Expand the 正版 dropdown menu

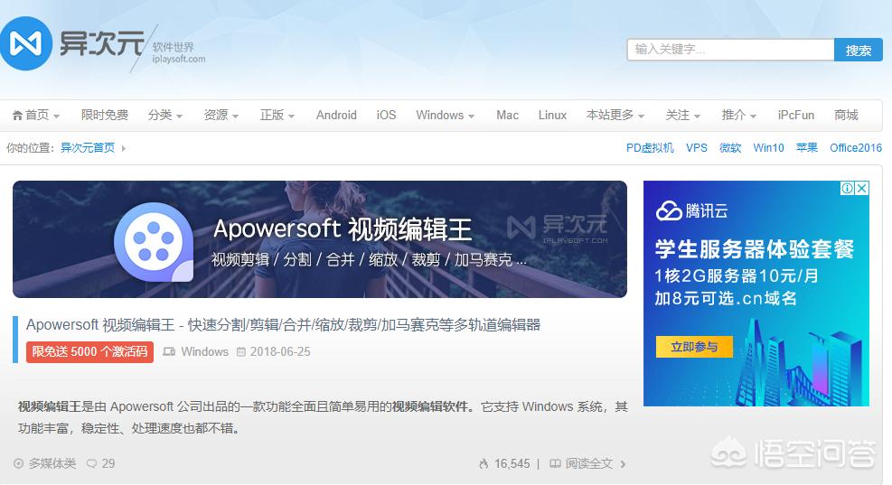point(291,116)
